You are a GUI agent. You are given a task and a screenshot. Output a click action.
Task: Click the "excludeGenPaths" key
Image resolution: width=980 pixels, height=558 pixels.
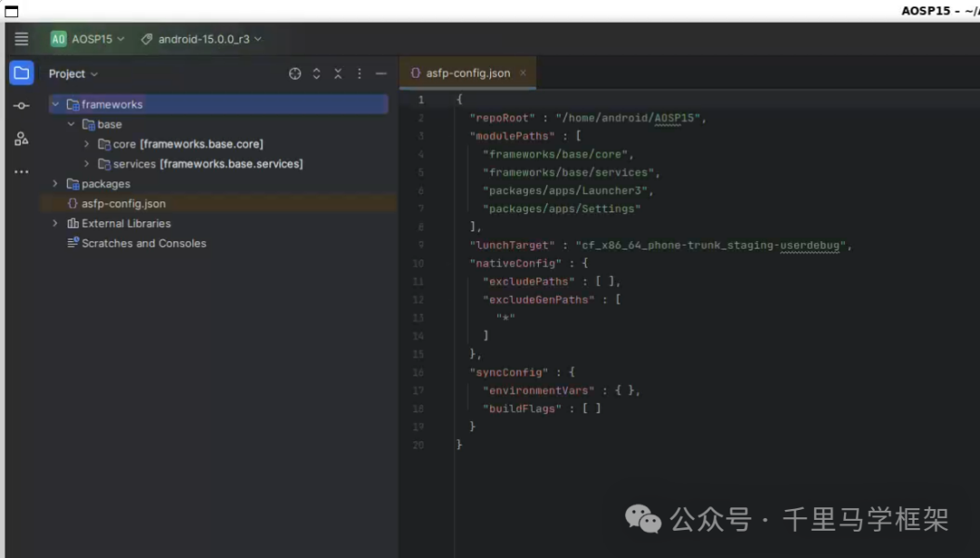click(x=539, y=300)
